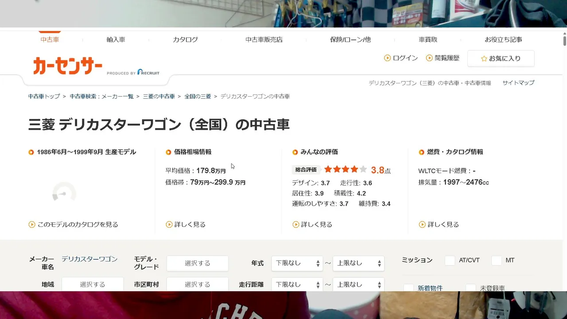Click arrow icon of 燃費・カタログ情報 詳しく見る
Screen dimensions: 567x319
point(422,225)
